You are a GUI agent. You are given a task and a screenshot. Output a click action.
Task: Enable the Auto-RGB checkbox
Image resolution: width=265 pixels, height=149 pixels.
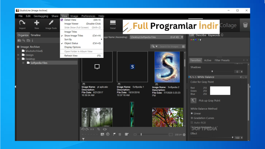pyautogui.click(x=192, y=122)
